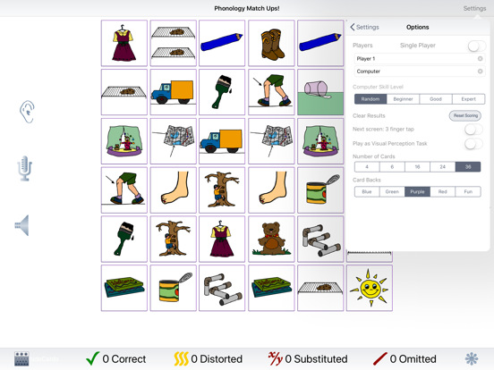494x370 pixels.
Task: Select Expert computer skill level
Action: (468, 99)
